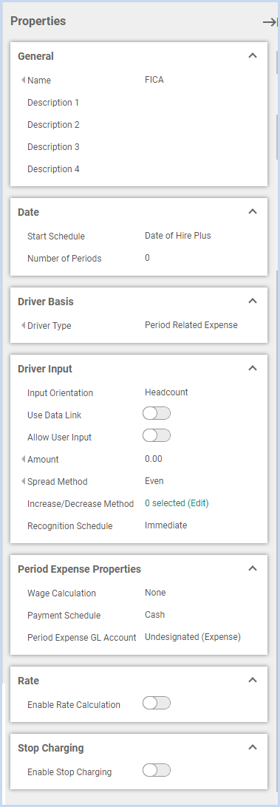Collapse the Date section
Image resolution: width=280 pixels, height=807 pixels.
[x=253, y=211]
